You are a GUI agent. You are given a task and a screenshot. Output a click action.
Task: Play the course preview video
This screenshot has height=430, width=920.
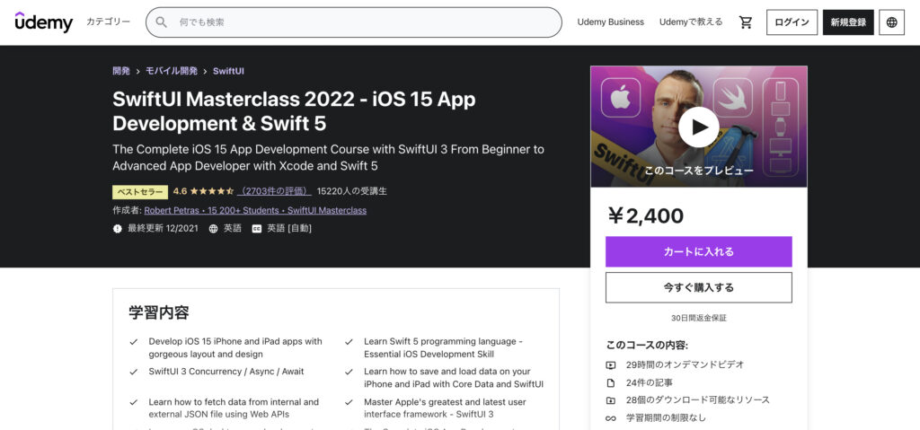(x=698, y=127)
